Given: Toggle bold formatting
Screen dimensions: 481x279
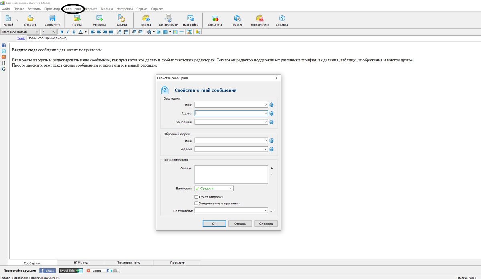Looking at the screenshot, I should pyautogui.click(x=62, y=32).
